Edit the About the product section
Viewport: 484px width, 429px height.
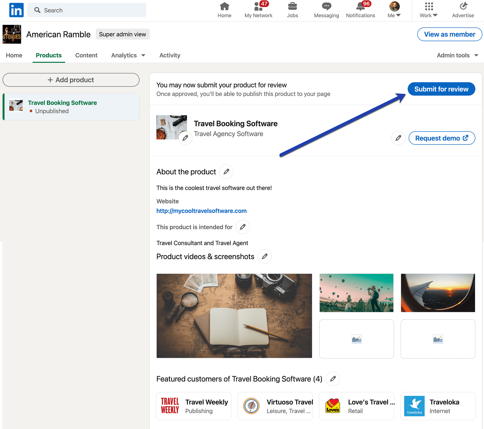[x=226, y=172]
